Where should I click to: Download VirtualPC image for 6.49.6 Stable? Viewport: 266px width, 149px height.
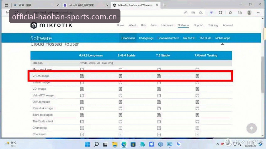pyautogui.click(x=120, y=96)
